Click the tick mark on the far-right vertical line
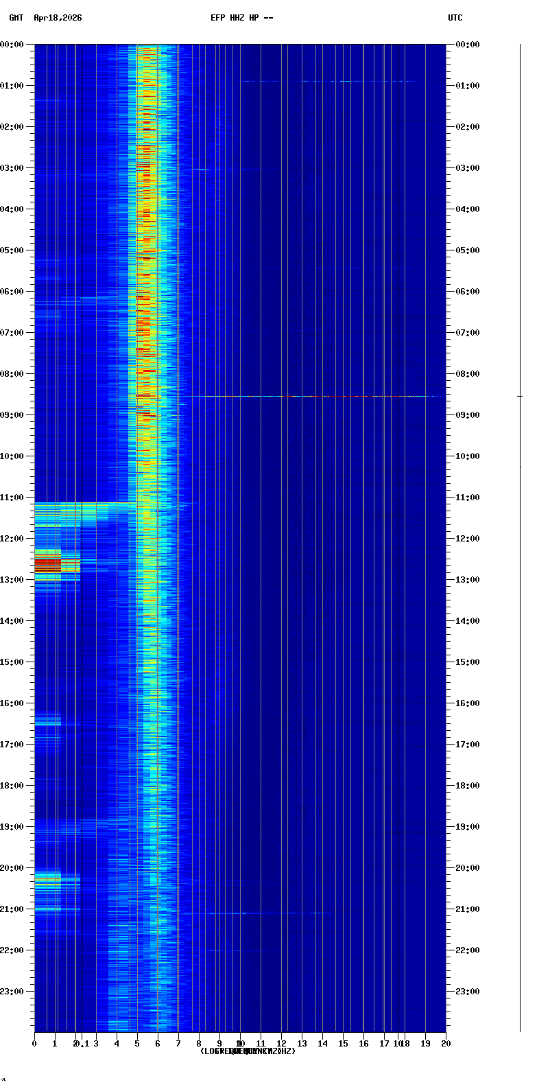Screen dimensions: 550x1087 tap(520, 396)
